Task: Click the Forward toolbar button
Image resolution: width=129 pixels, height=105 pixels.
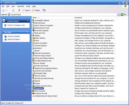Action: (x=13, y=10)
